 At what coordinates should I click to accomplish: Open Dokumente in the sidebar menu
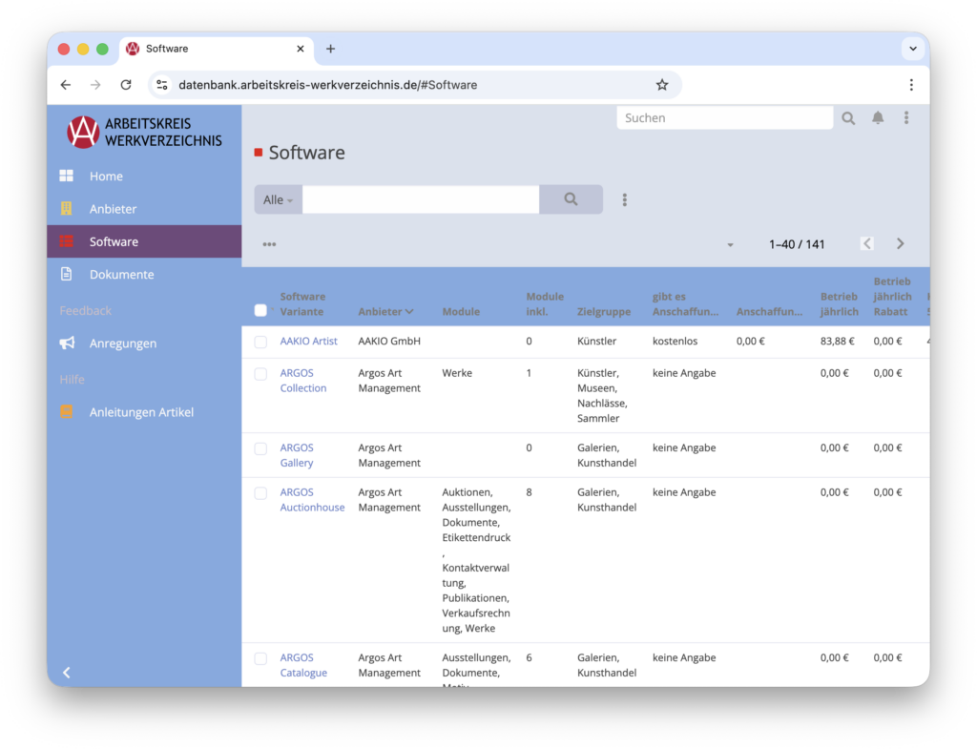[121, 275]
